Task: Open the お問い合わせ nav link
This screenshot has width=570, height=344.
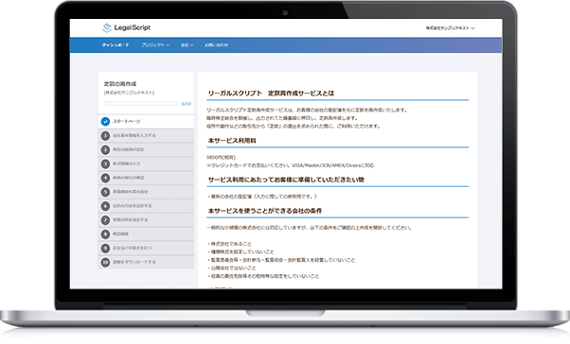Action: [x=216, y=45]
